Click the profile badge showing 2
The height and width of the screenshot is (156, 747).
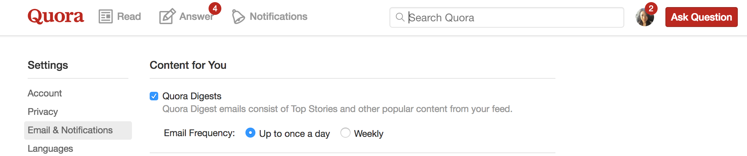[x=651, y=9]
